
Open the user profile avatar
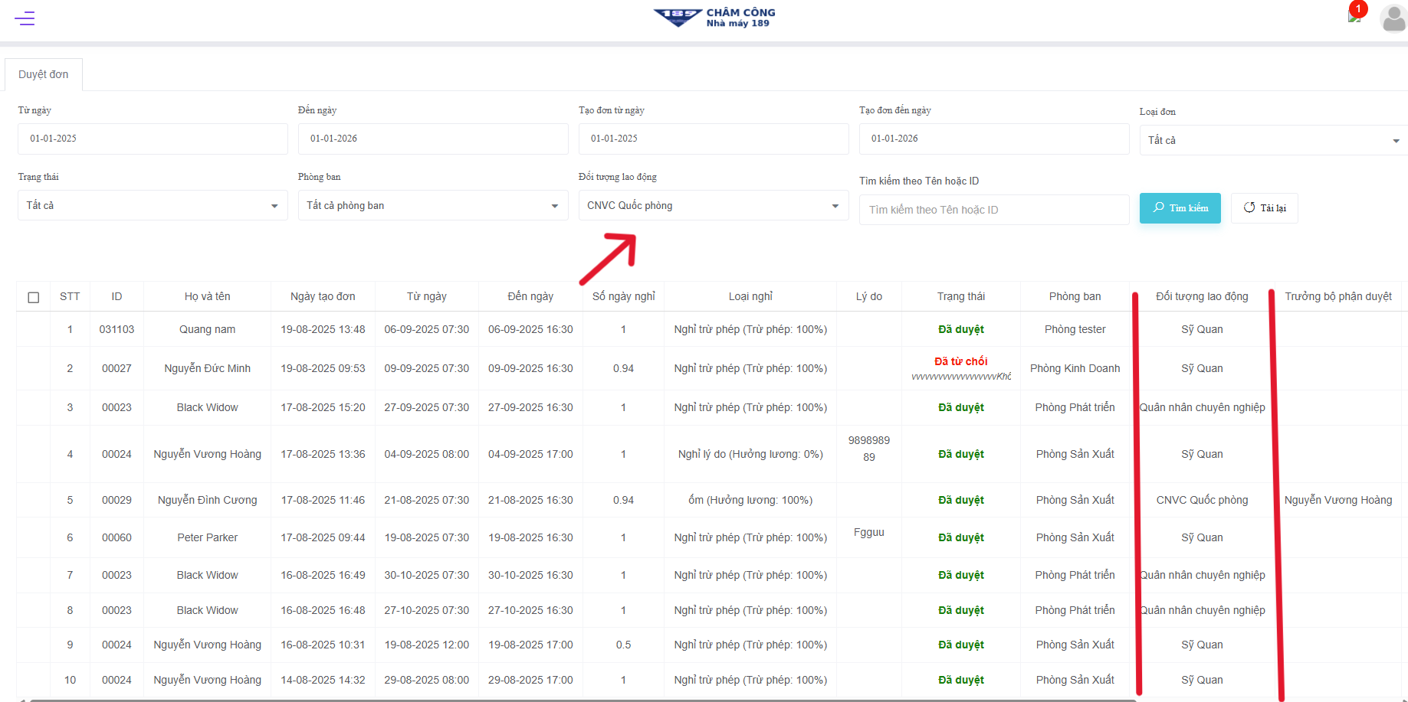tap(1393, 18)
